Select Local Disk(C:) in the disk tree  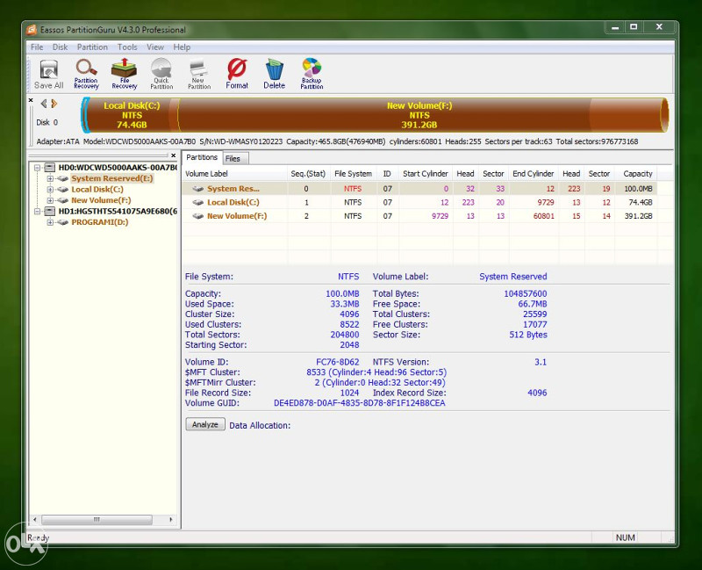pyautogui.click(x=97, y=189)
